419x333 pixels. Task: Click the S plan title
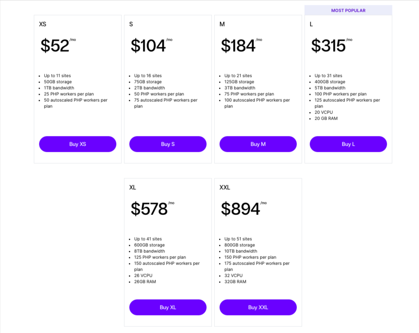(130, 24)
